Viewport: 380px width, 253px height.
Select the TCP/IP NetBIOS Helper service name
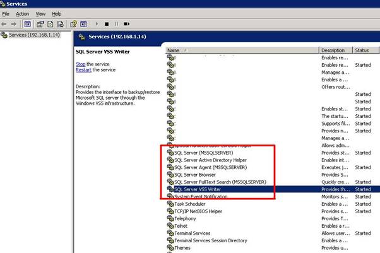point(198,211)
